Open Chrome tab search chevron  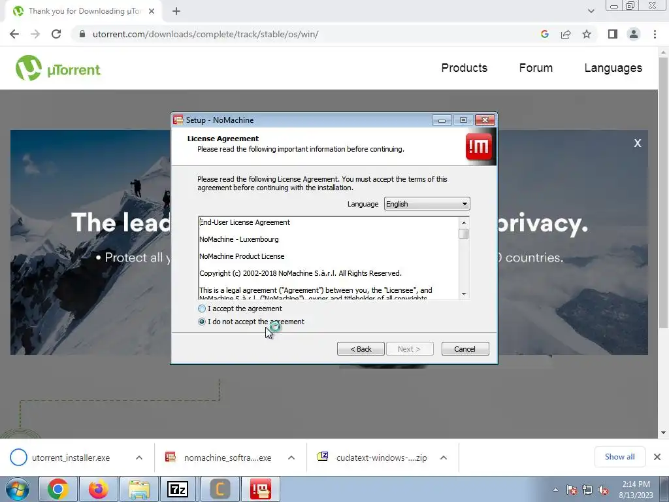point(591,11)
